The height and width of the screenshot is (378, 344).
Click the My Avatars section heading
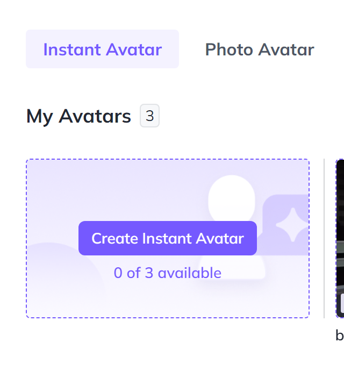click(78, 116)
